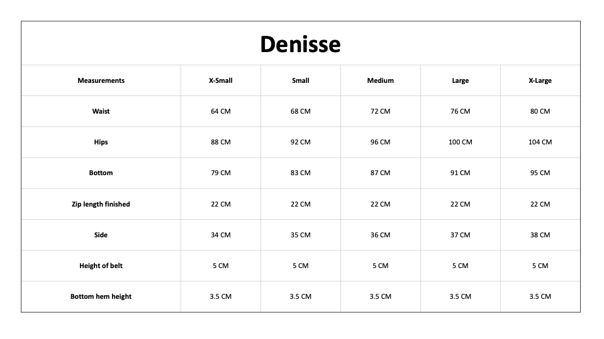Click the Medium size header

[380, 80]
